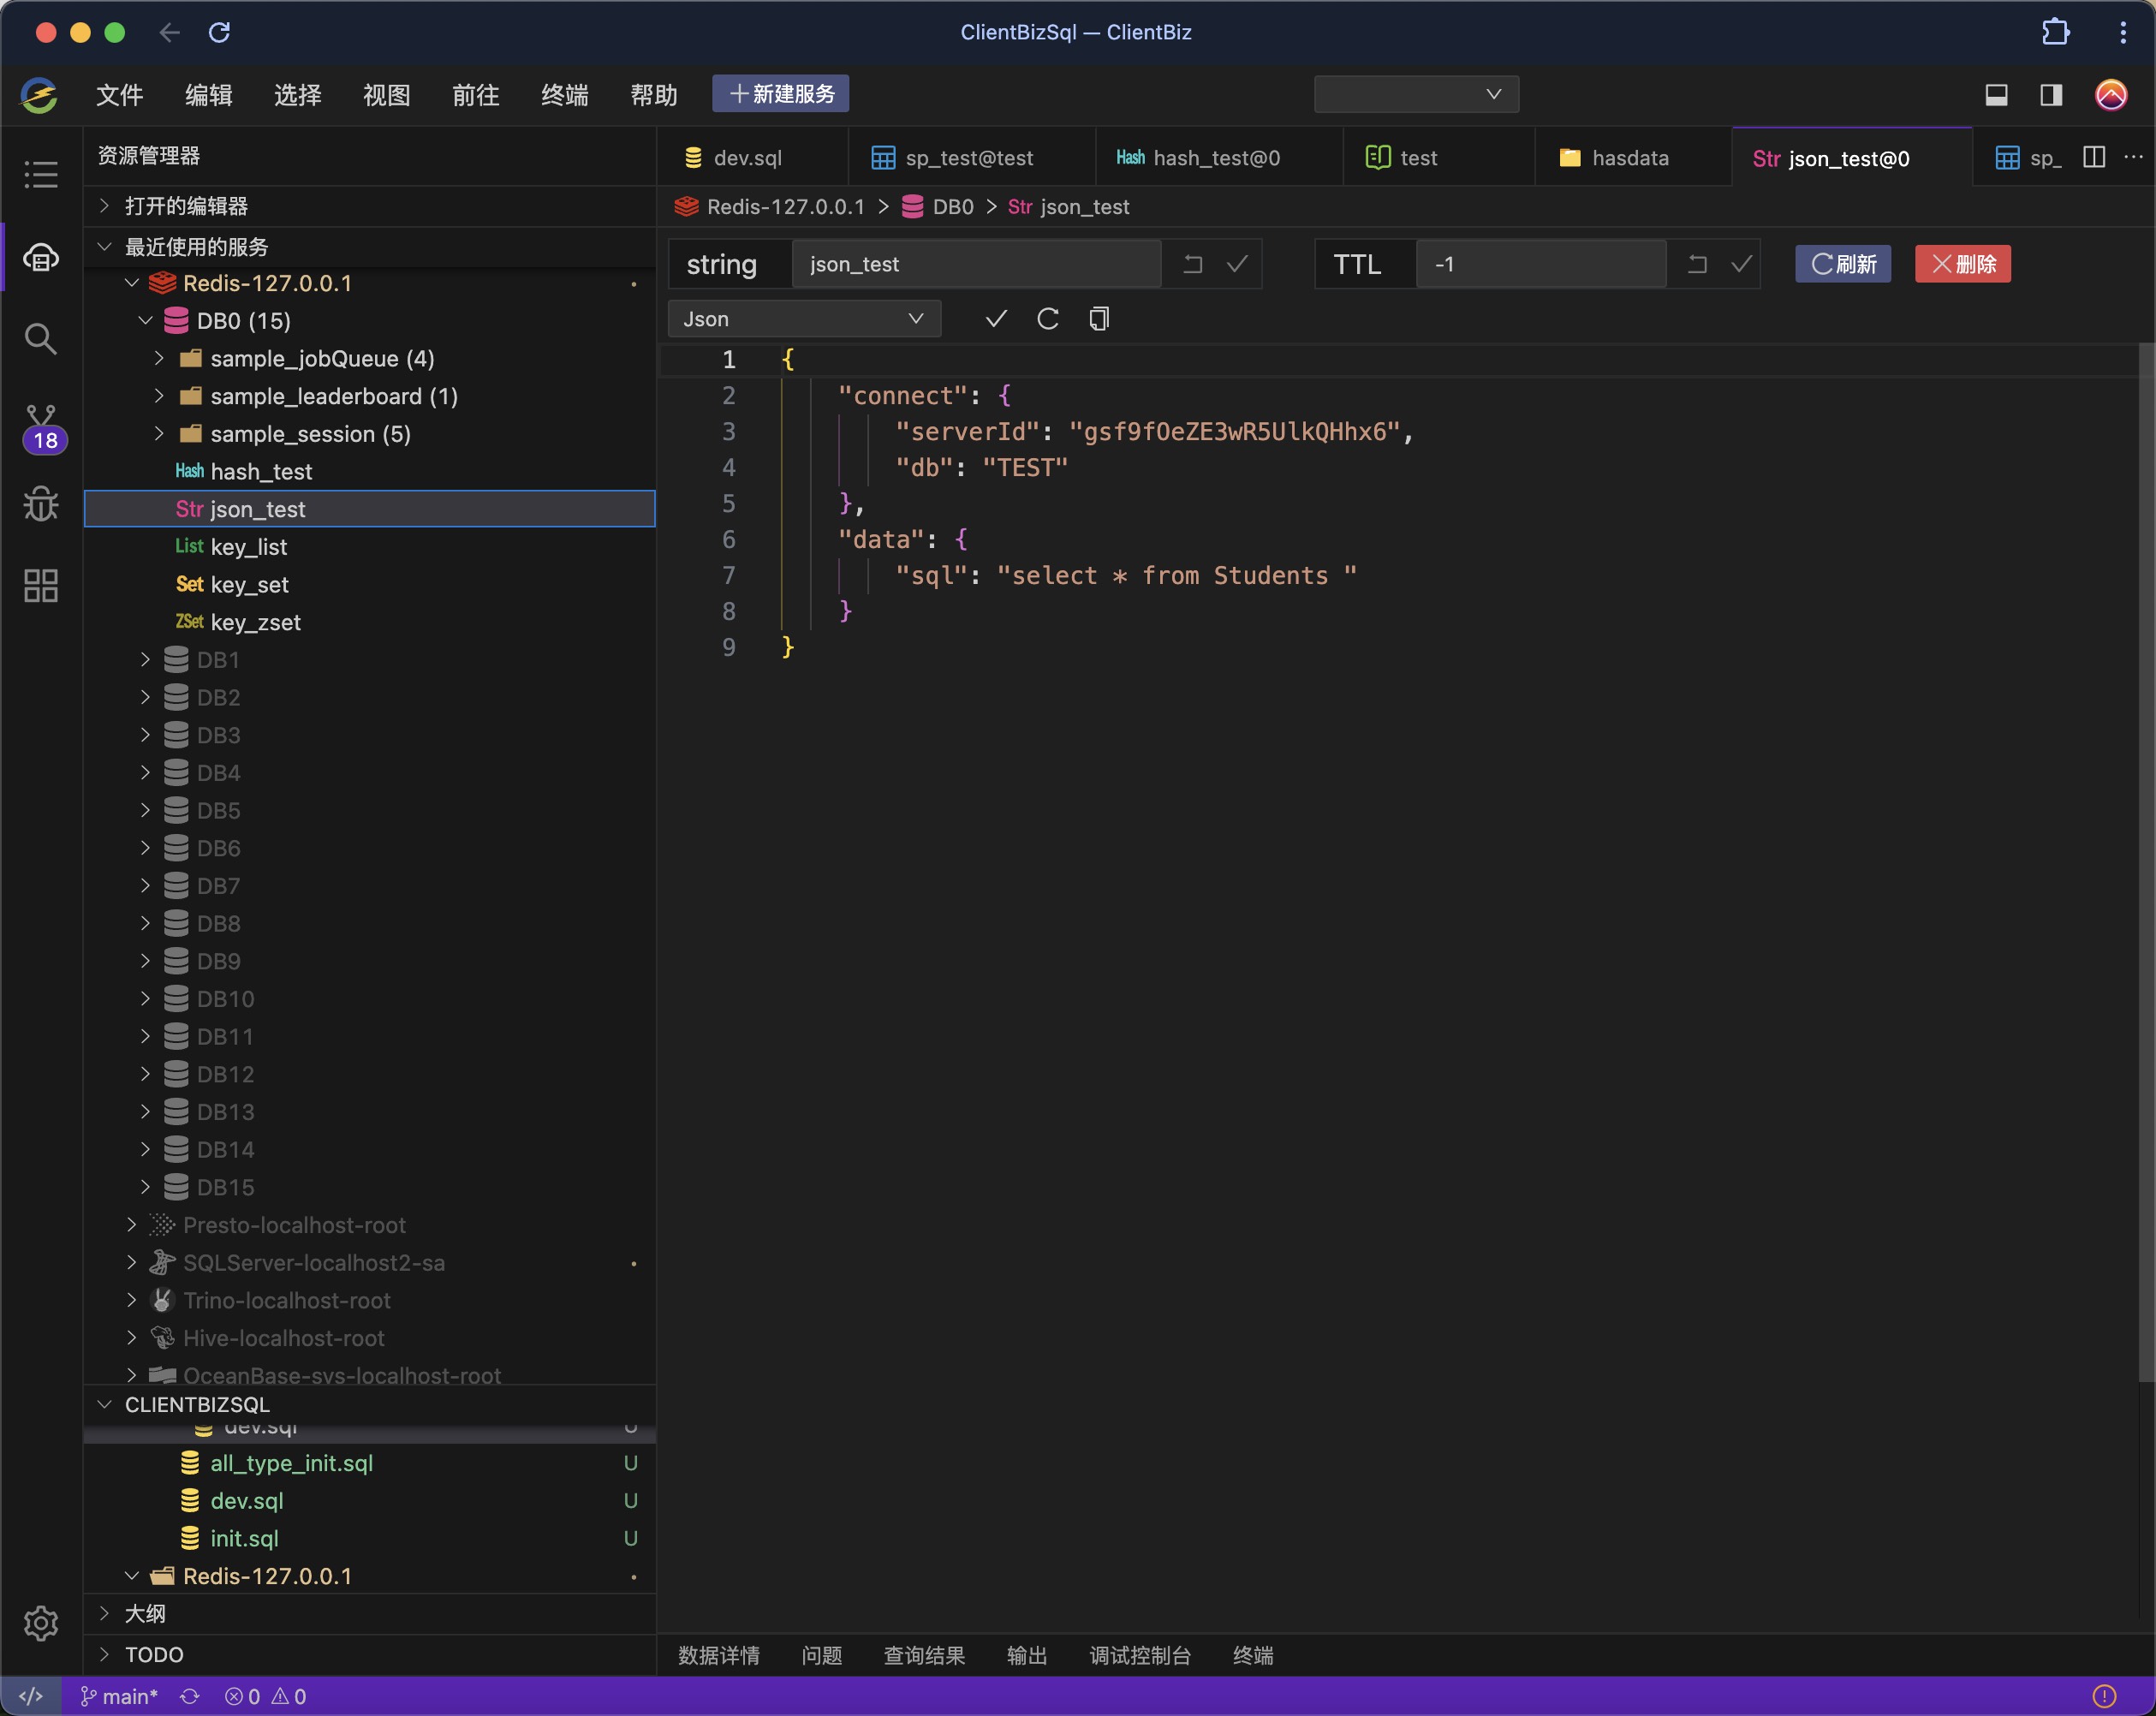Click the copy value icon in editor toolbar
Image resolution: width=2156 pixels, height=1716 pixels.
(x=1099, y=319)
